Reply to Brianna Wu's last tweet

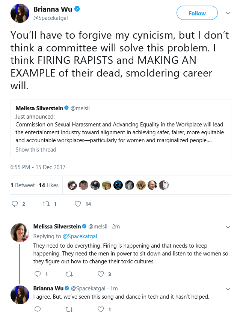[x=38, y=309]
